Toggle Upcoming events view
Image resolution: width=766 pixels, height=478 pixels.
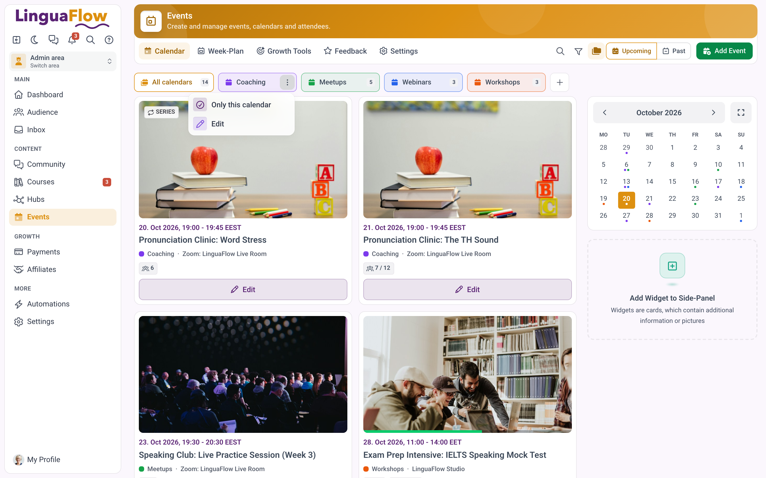(631, 51)
